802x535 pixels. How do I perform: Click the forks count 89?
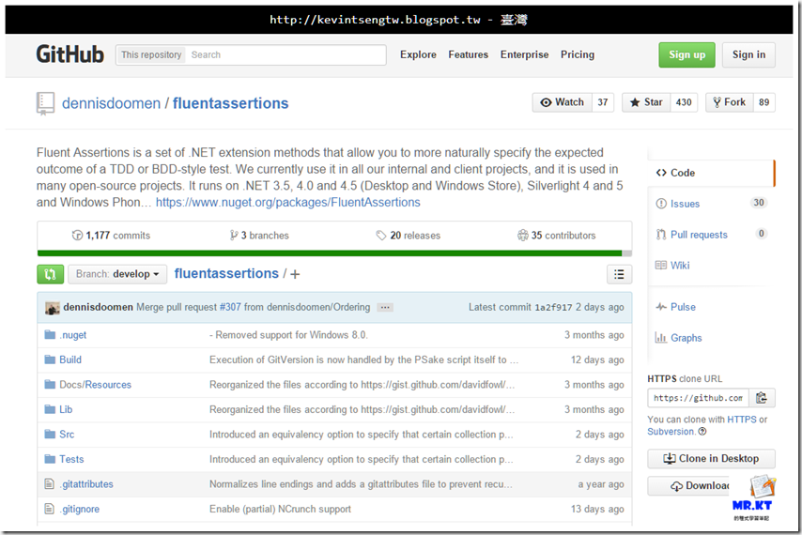pos(764,102)
